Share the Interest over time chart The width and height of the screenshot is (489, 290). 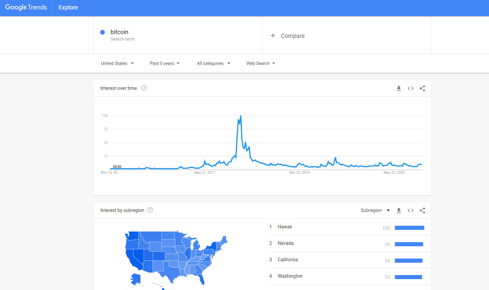pos(422,88)
